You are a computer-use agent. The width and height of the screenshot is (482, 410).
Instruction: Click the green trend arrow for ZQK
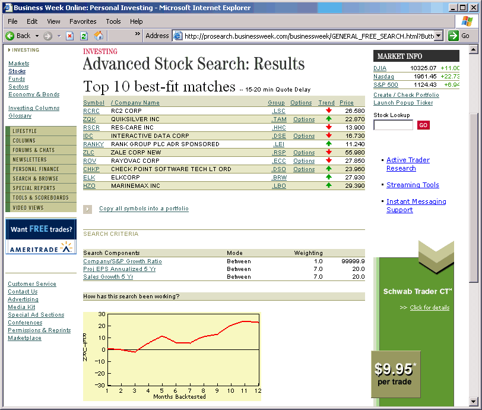coord(328,119)
